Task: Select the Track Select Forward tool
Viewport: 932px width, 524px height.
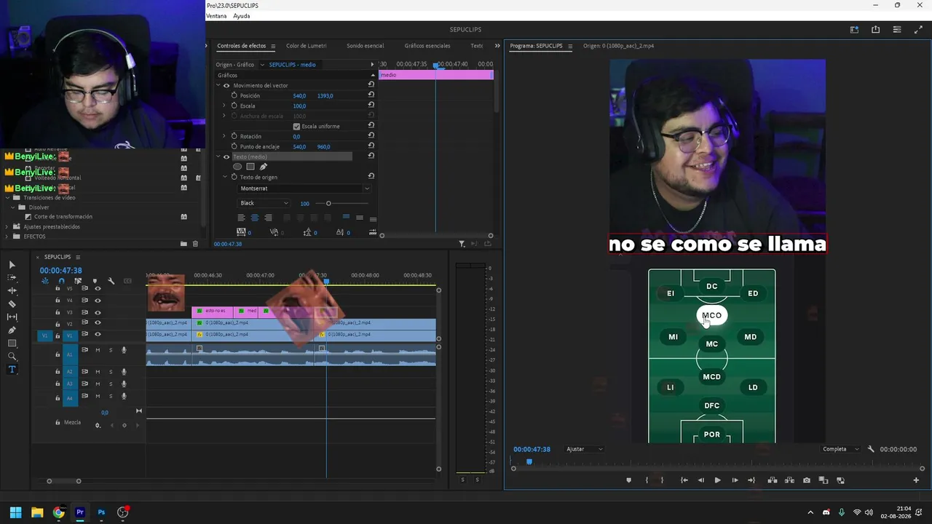Action: coord(12,278)
